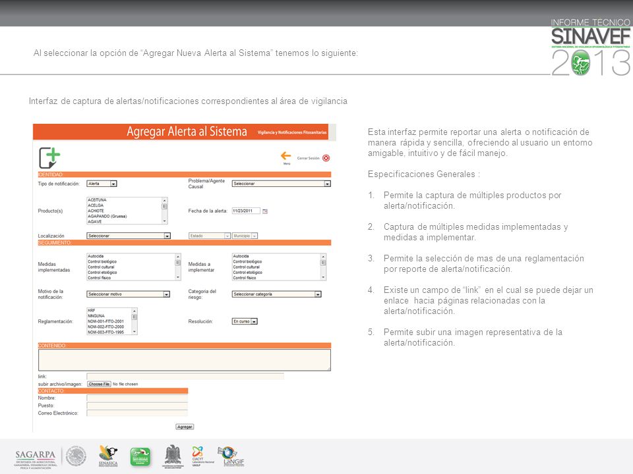Click the university crest logo in footer

[173, 456]
